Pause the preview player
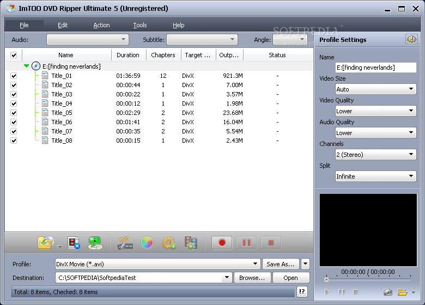 (342, 292)
